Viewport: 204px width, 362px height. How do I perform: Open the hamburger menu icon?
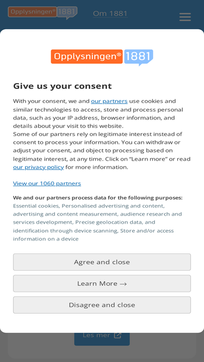[x=185, y=17]
